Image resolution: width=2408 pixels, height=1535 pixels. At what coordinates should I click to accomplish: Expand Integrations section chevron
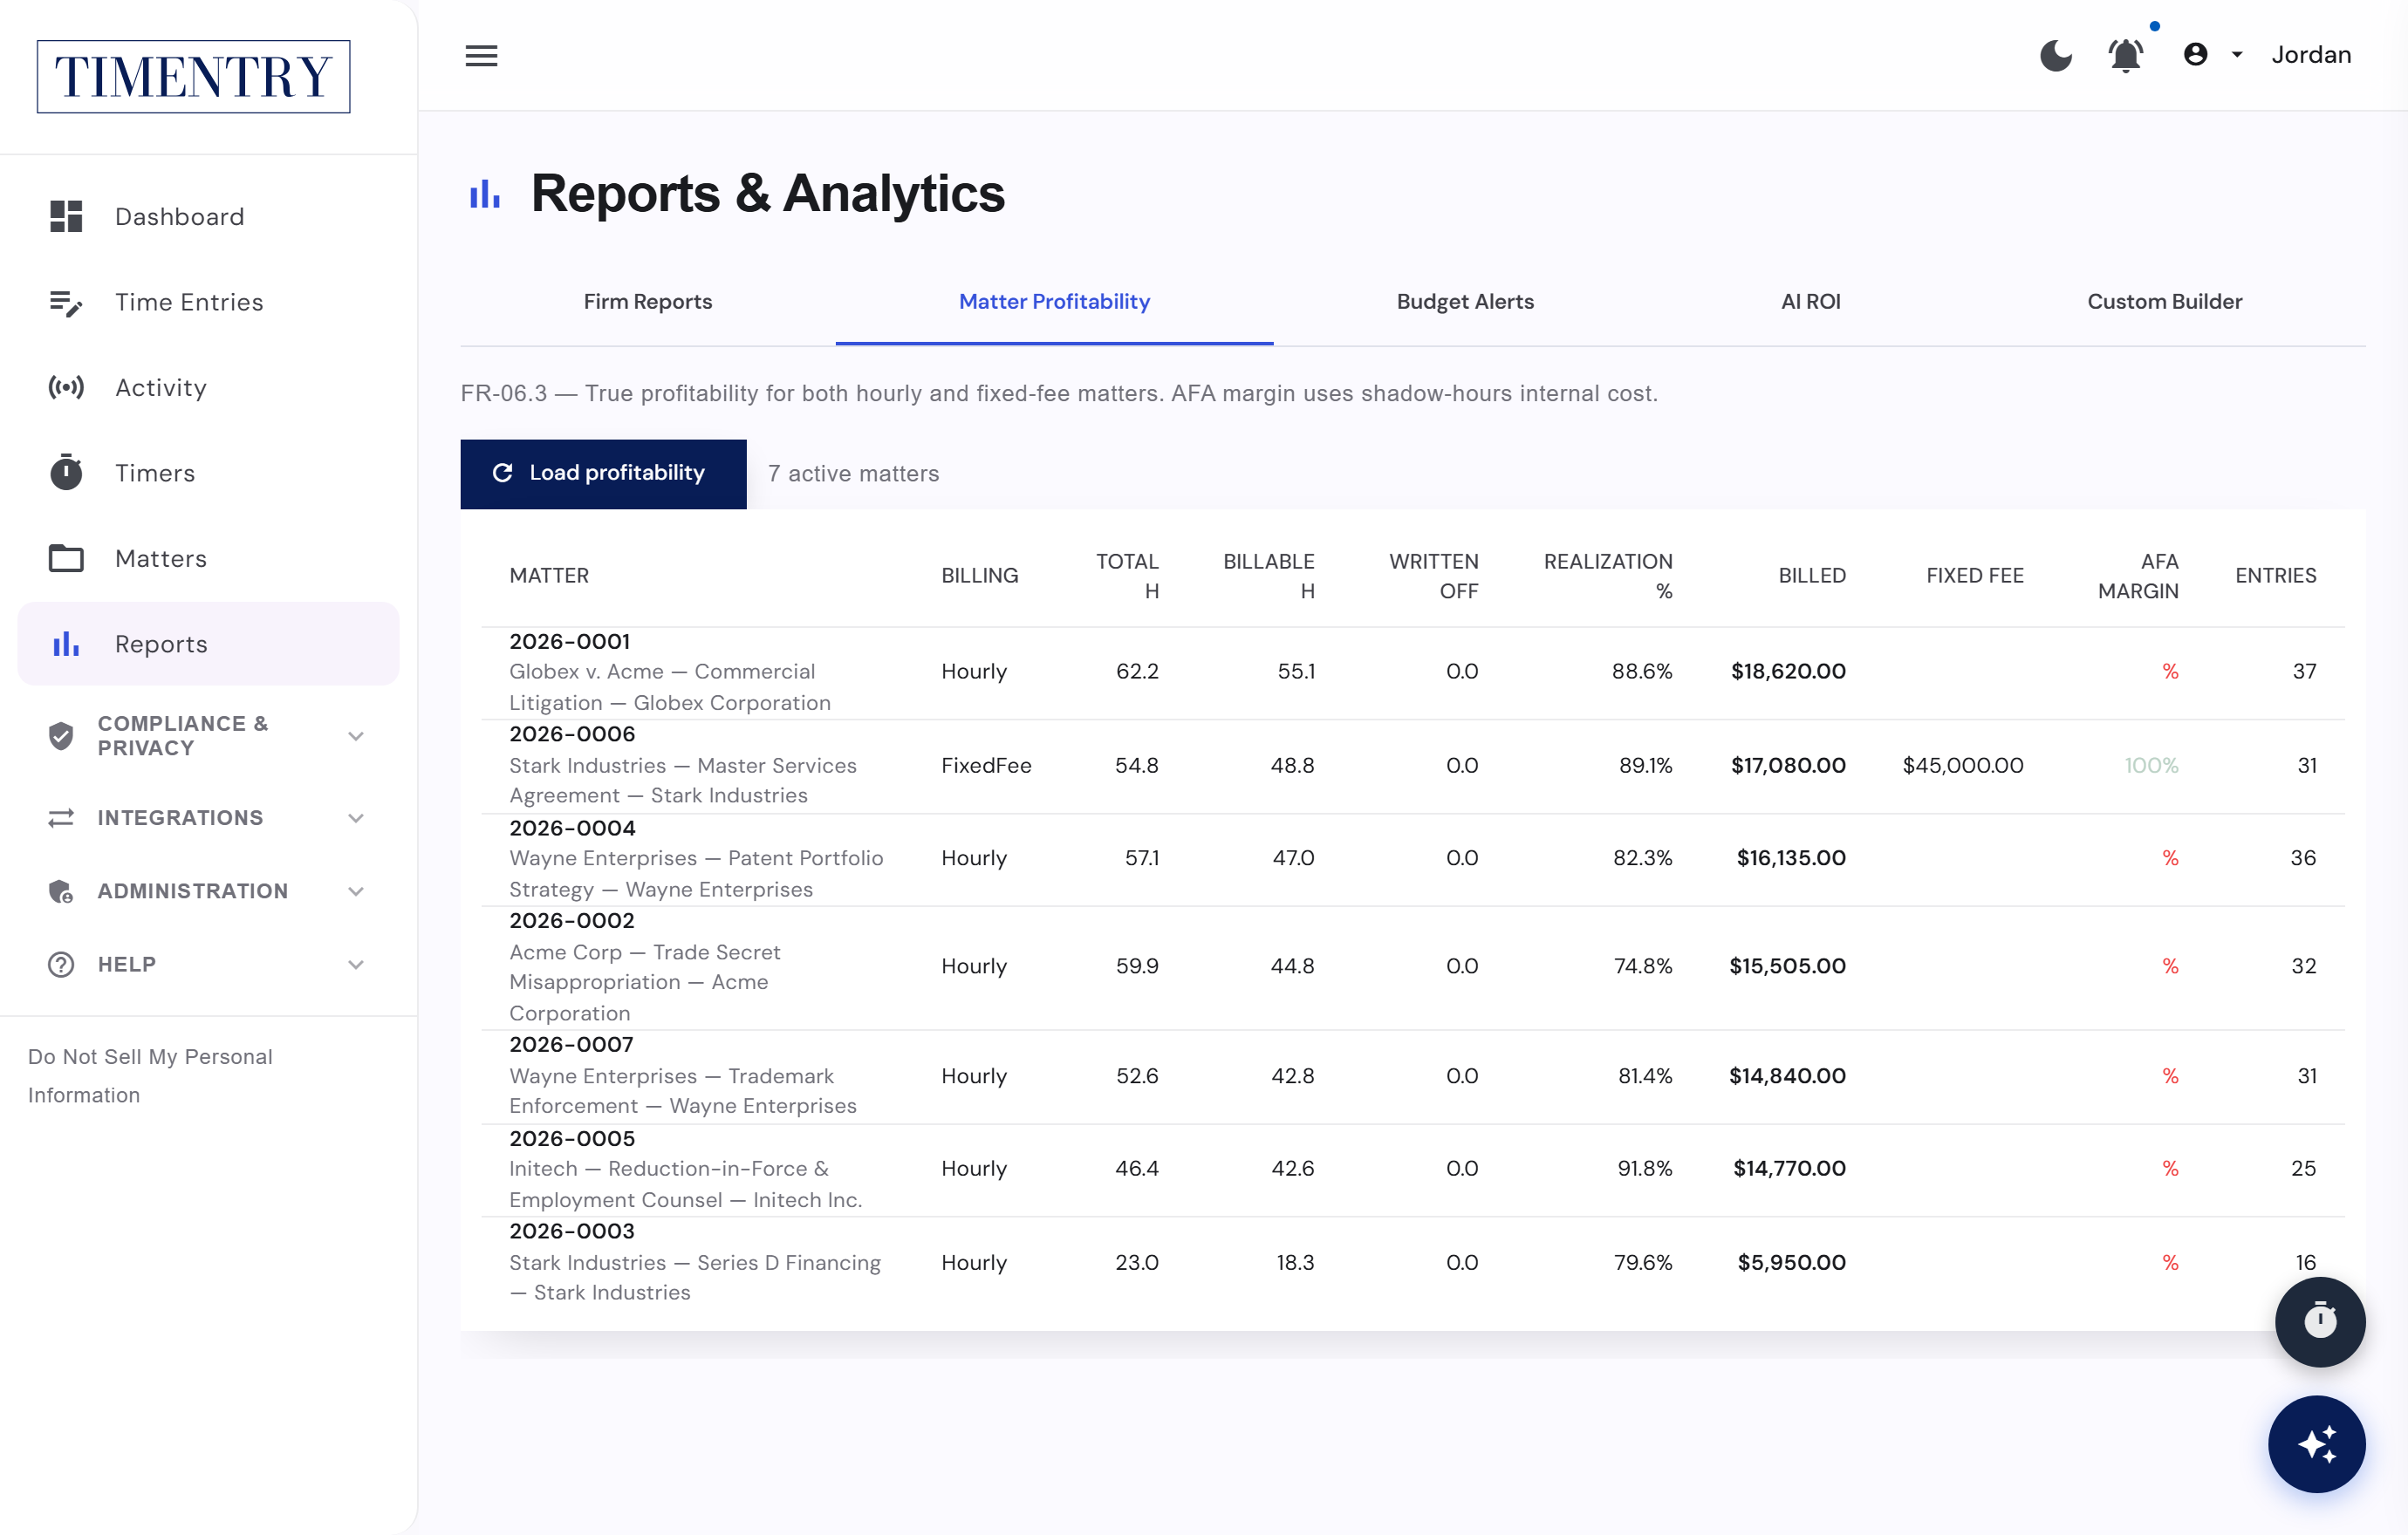click(355, 817)
